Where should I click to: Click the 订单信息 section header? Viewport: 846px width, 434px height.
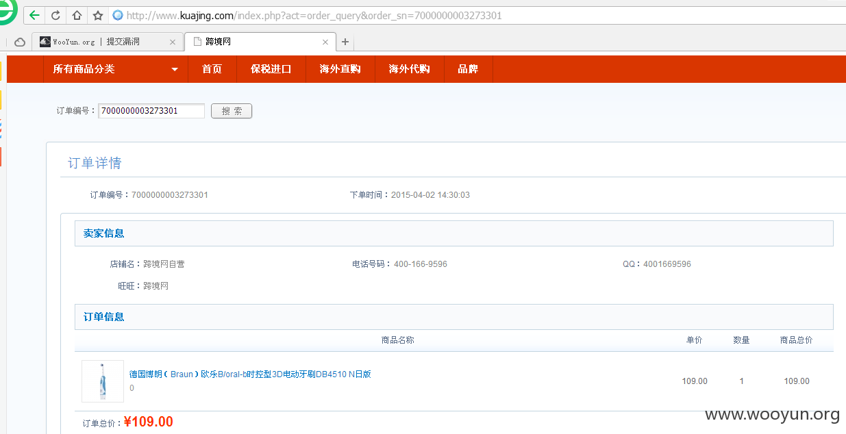tap(453, 317)
